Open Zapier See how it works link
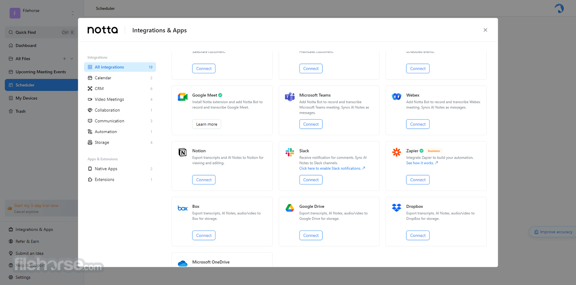 click(422, 163)
